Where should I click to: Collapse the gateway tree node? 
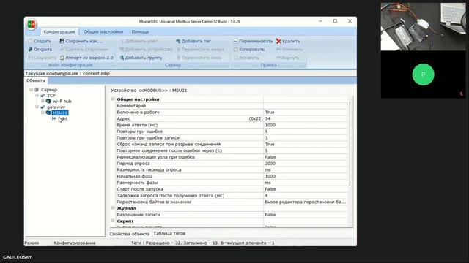click(x=37, y=107)
